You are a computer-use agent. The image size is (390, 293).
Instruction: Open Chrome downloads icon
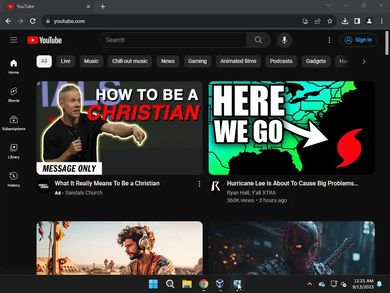coord(345,21)
